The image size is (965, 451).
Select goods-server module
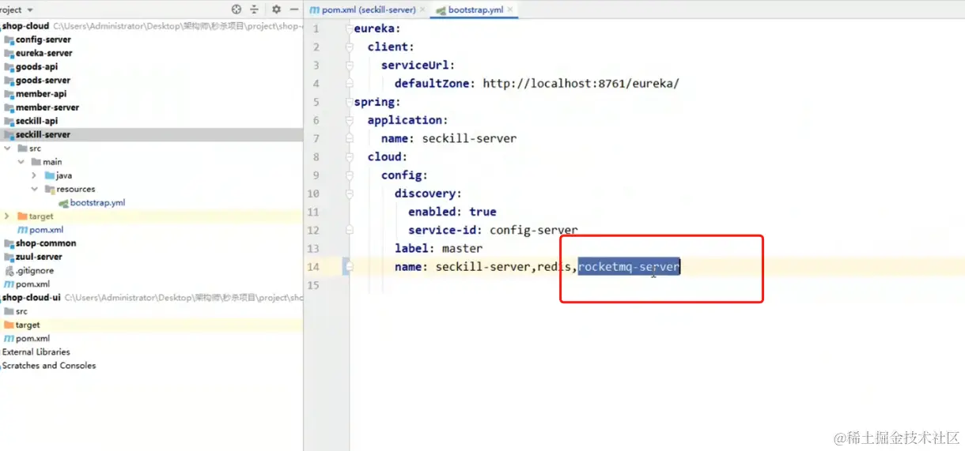click(43, 80)
